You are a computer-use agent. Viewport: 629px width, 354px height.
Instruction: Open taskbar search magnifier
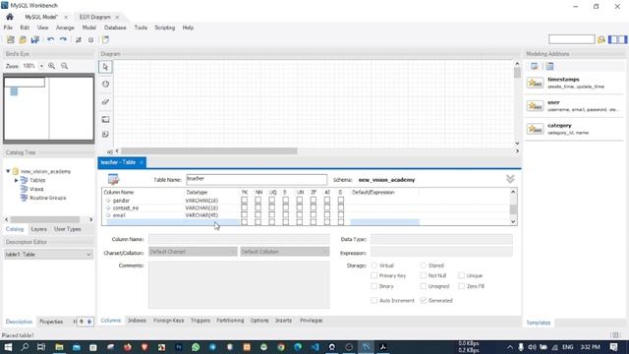[25, 347]
